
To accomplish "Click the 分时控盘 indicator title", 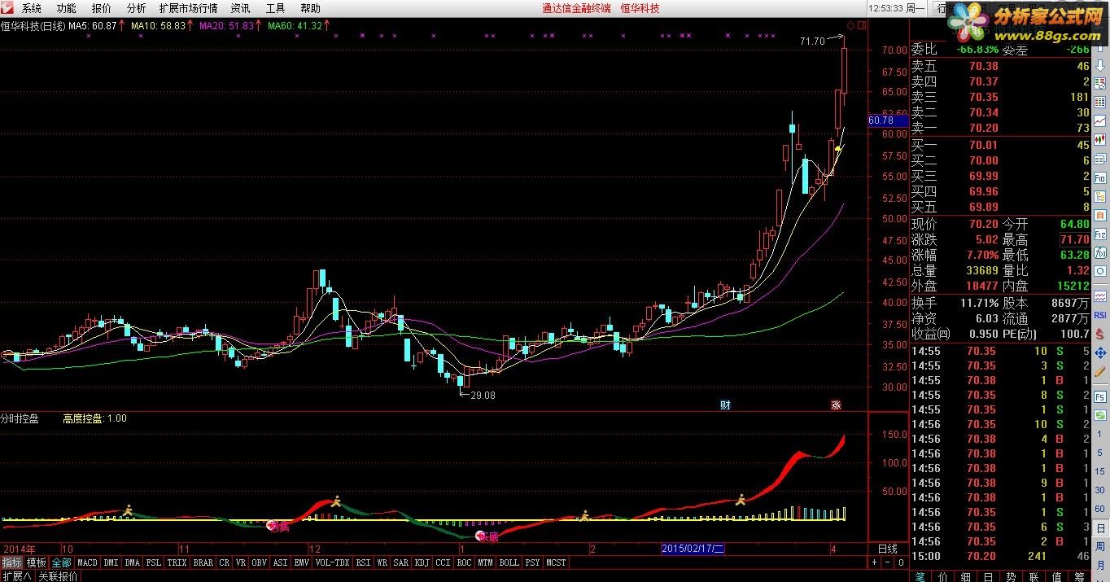I will coord(20,418).
